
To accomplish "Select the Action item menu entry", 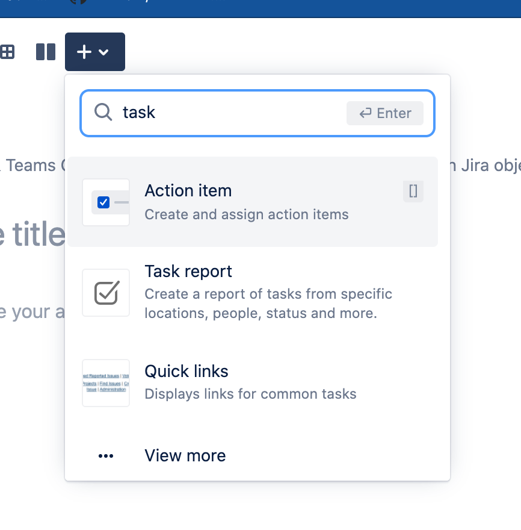I will pos(253,202).
